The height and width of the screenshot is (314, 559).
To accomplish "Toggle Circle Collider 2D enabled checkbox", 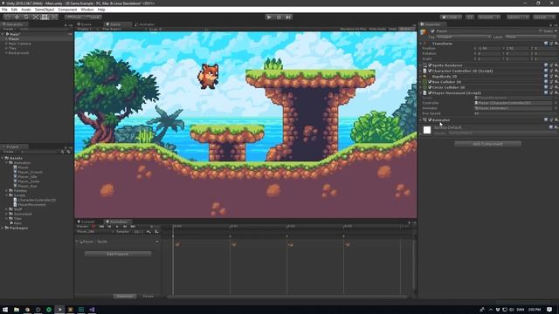I will tap(430, 87).
